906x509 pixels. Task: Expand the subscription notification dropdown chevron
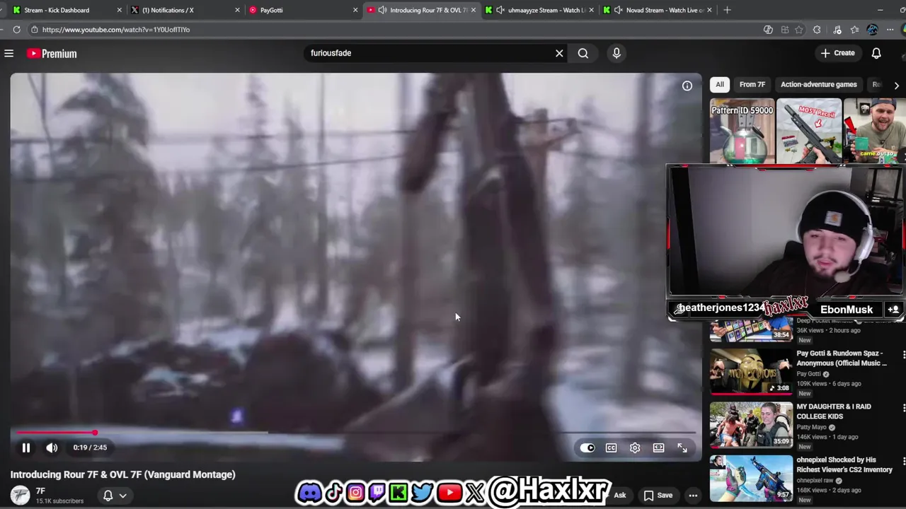(123, 496)
